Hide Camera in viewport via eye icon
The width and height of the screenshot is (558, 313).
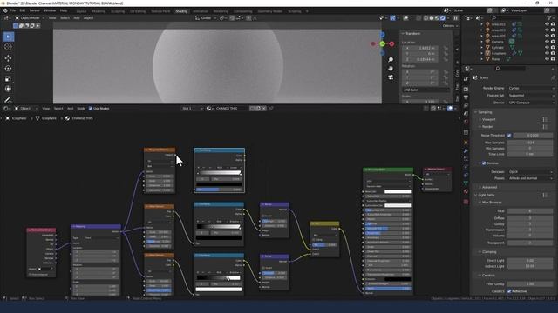click(x=547, y=42)
